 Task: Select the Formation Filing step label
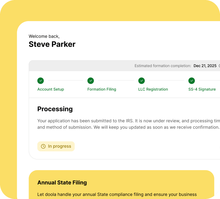coord(101,89)
